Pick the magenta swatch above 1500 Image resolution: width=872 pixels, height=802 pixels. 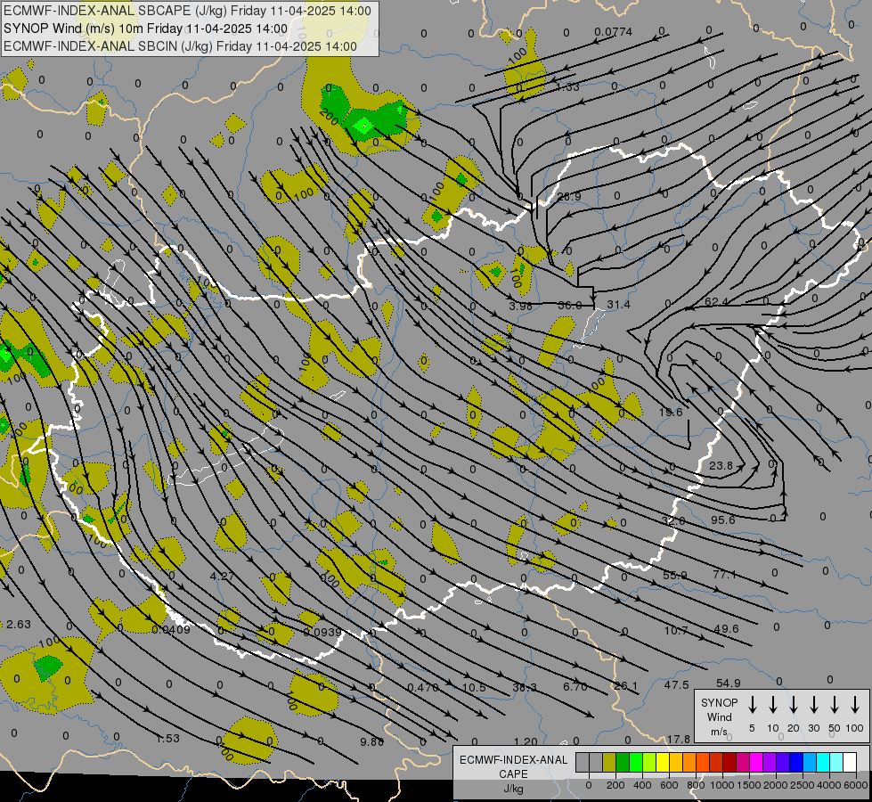coord(756,762)
